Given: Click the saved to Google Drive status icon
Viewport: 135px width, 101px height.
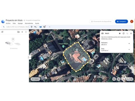Looking at the screenshot, I should click(24, 20).
